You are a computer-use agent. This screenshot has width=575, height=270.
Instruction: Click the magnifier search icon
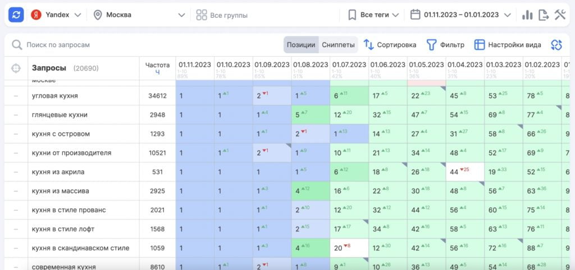click(x=17, y=45)
